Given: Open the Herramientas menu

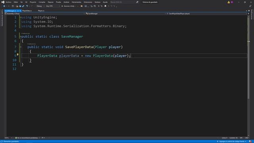Looking at the screenshot, I should tap(77, 2).
